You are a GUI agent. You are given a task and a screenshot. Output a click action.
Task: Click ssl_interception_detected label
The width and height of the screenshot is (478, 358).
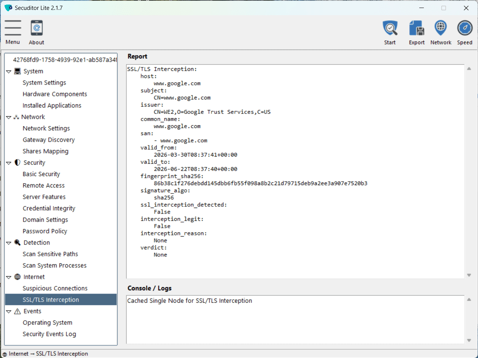(x=183, y=205)
